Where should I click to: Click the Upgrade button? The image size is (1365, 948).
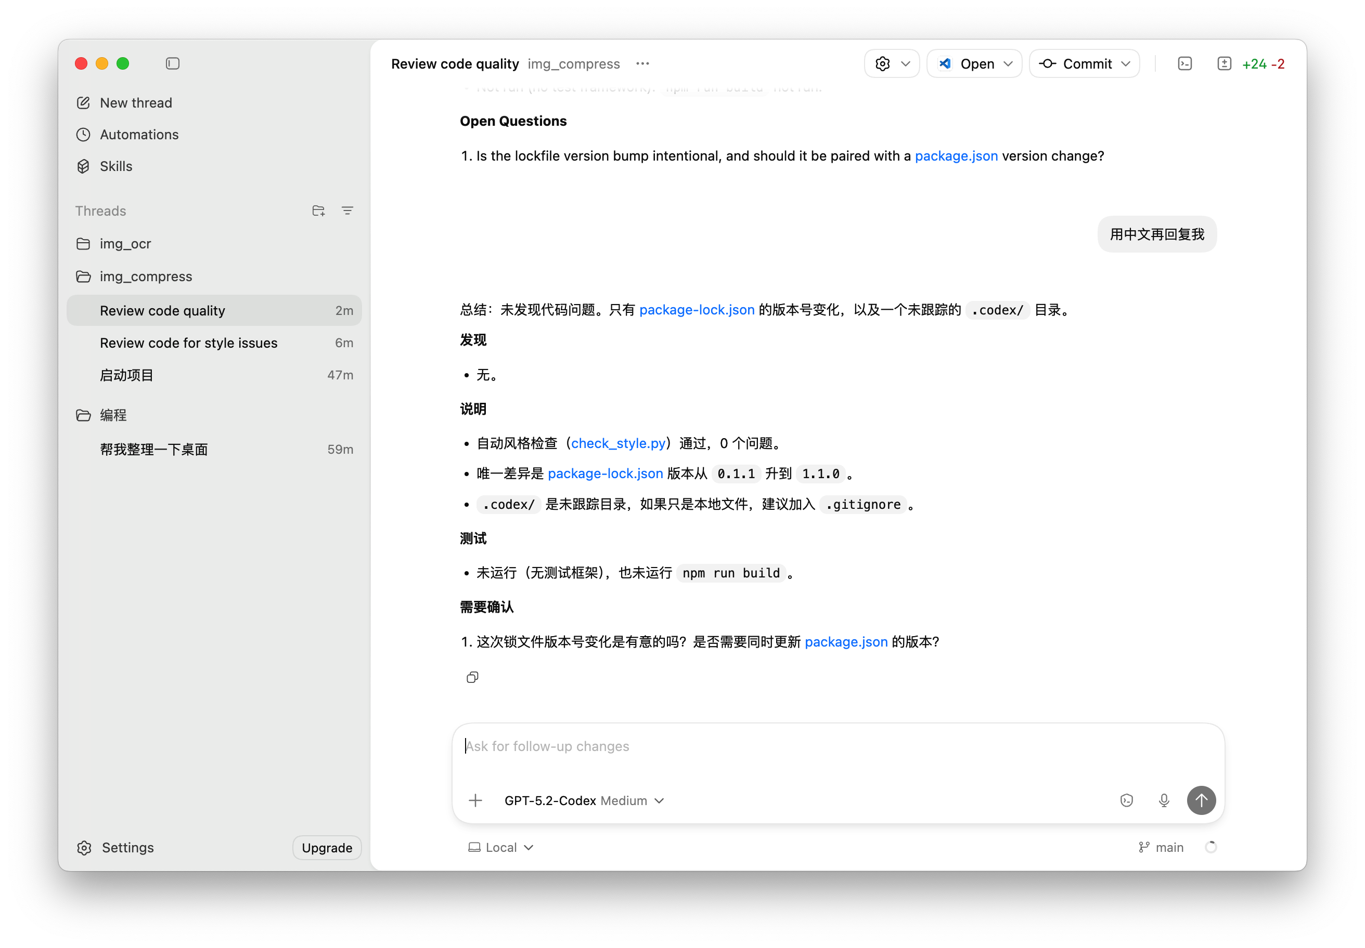click(x=326, y=848)
